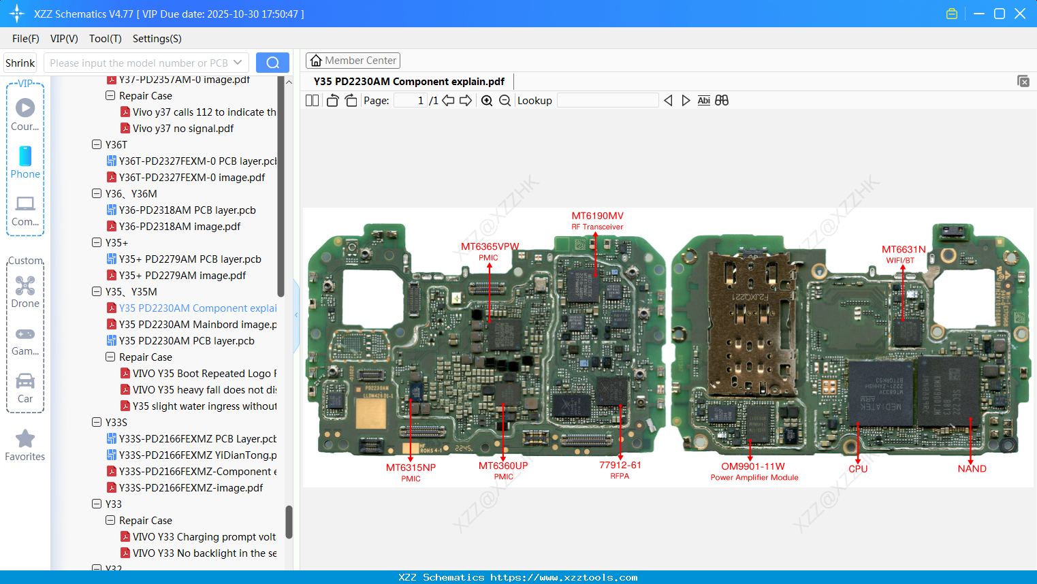Click inside the Page number input field
This screenshot has width=1037, height=584.
click(x=409, y=100)
